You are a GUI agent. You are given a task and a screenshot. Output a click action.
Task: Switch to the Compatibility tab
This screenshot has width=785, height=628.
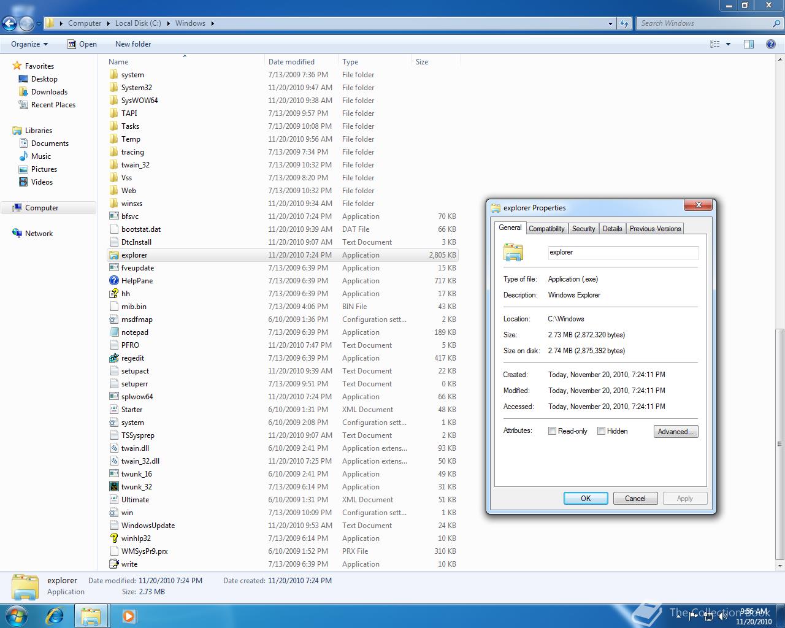(x=546, y=229)
